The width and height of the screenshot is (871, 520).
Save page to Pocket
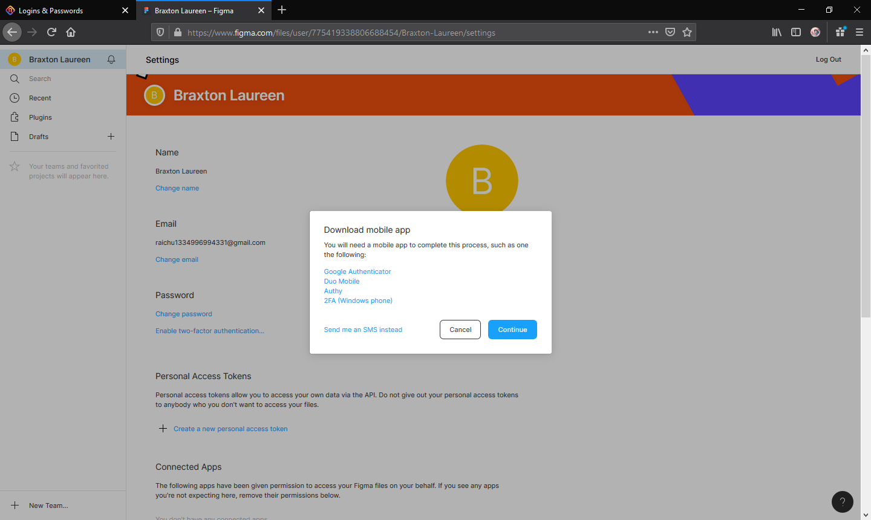(670, 32)
